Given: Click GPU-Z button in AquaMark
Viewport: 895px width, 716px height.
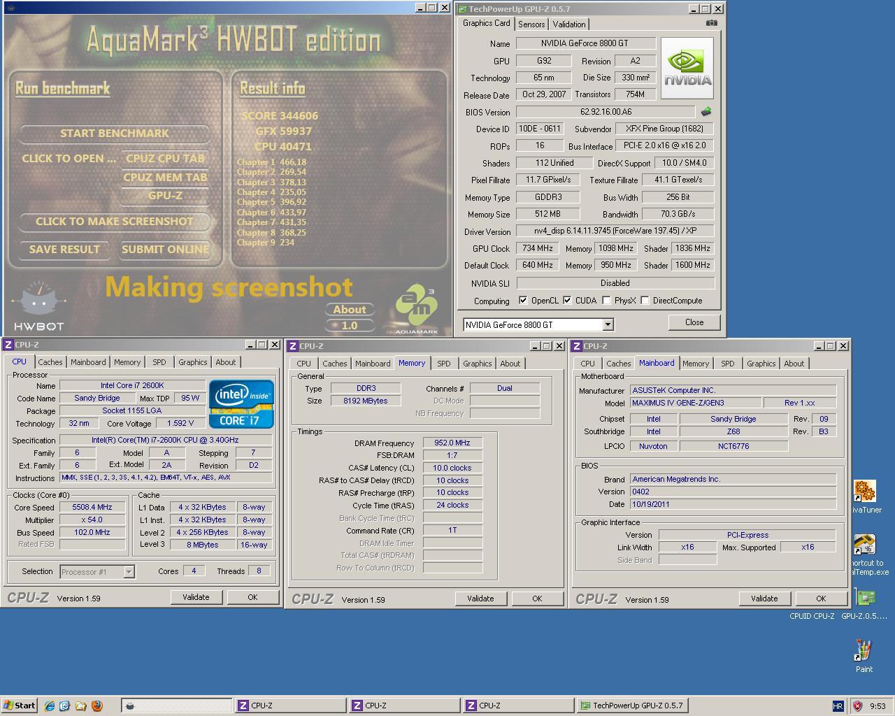Looking at the screenshot, I should [x=166, y=196].
